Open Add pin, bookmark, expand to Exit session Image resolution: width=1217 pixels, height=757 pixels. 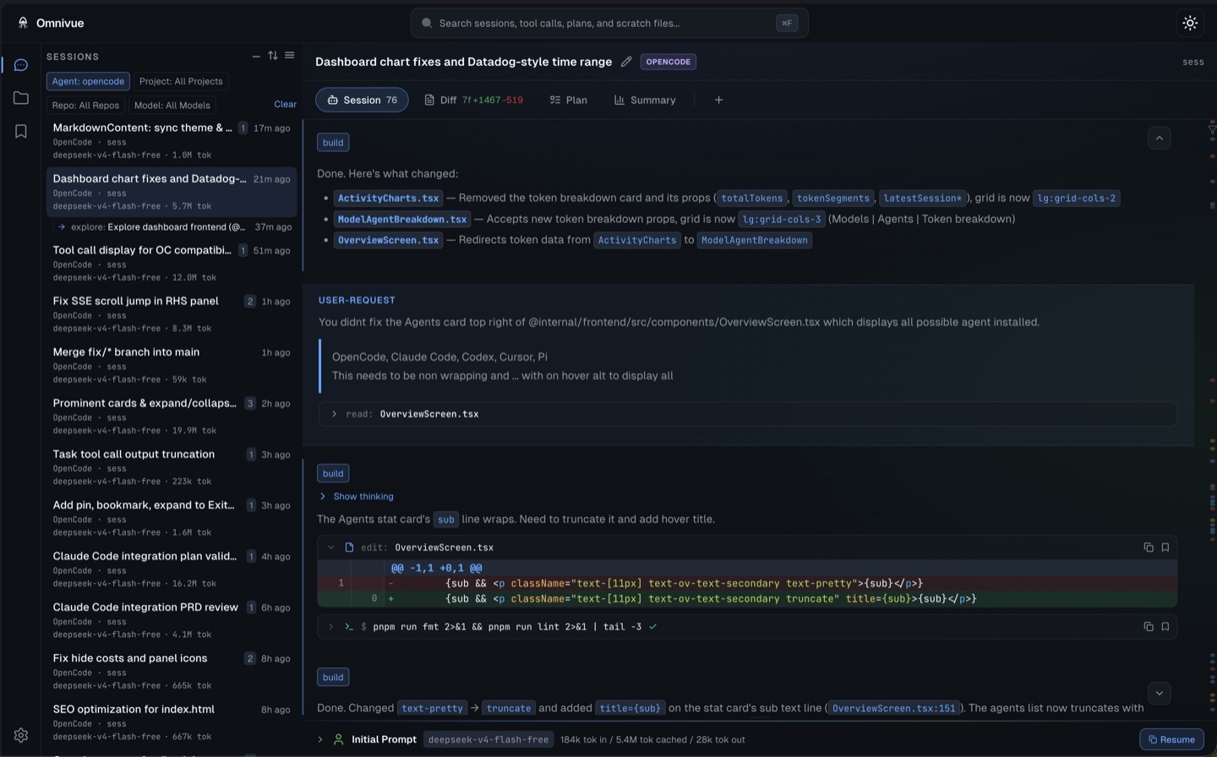tap(172, 518)
